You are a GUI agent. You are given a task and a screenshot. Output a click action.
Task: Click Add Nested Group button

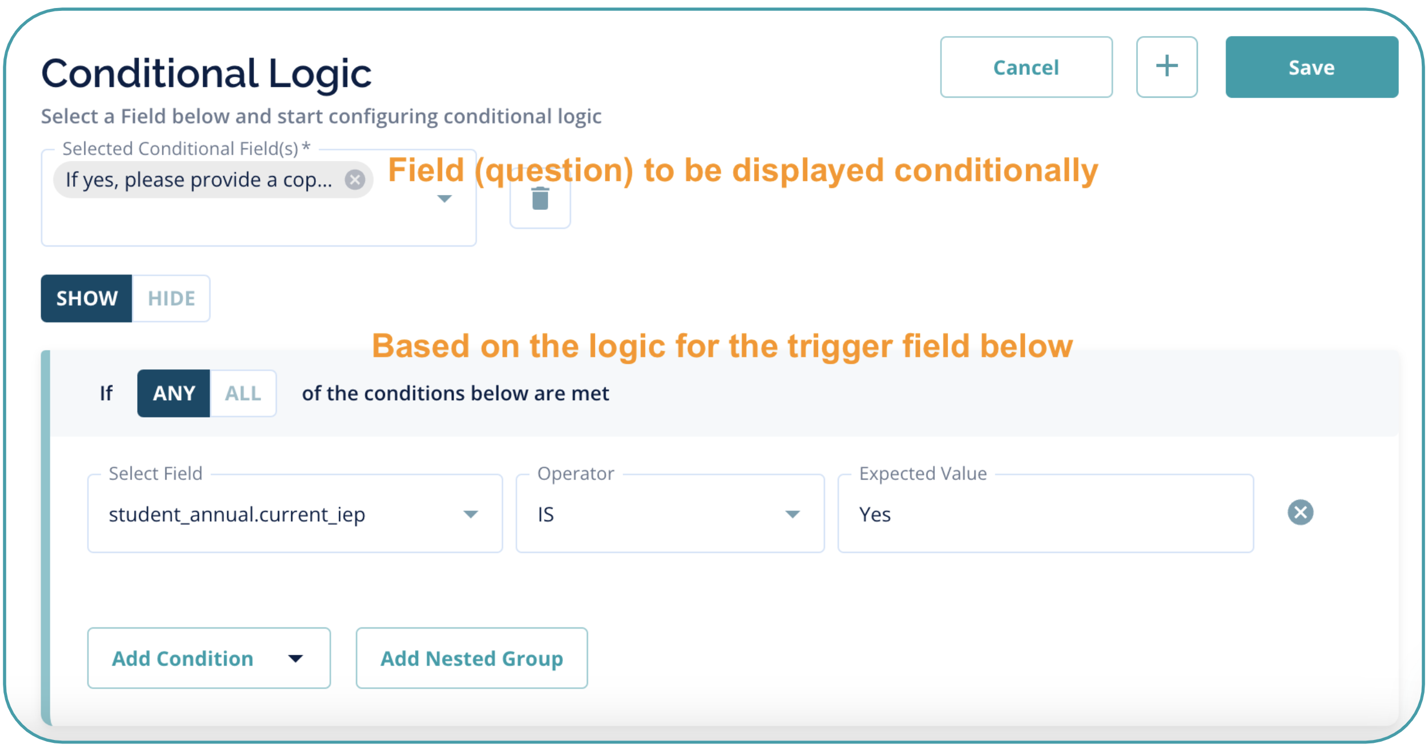click(471, 658)
